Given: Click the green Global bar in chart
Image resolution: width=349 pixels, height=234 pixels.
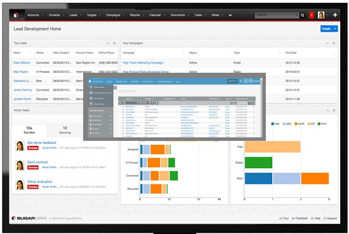Looking at the screenshot, I should coord(258,162).
